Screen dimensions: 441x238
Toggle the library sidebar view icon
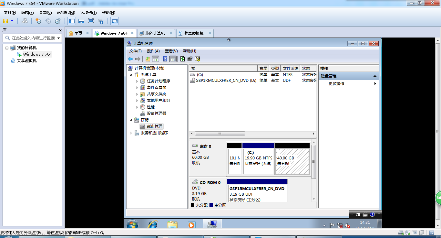pyautogui.click(x=72, y=21)
